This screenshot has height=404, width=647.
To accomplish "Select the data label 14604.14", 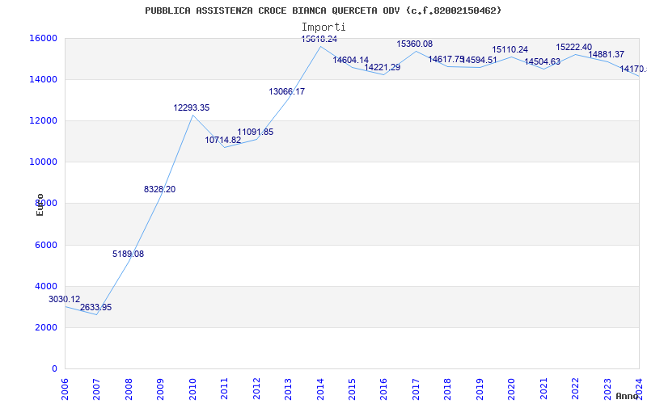I will pos(351,60).
